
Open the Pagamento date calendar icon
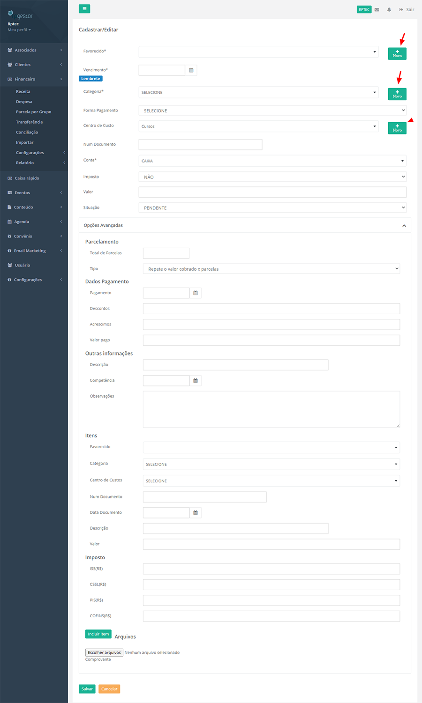(196, 293)
